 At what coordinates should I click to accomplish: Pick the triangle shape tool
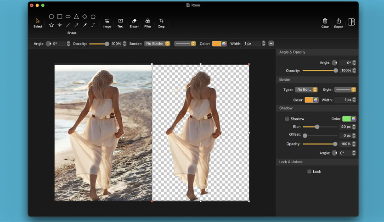(x=76, y=17)
